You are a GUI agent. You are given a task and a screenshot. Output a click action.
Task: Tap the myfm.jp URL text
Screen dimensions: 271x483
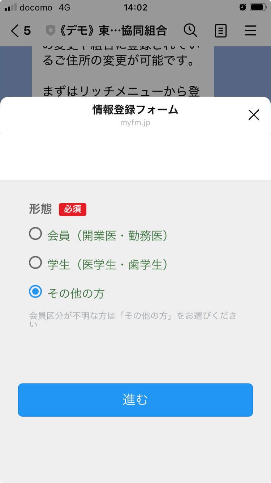pos(135,123)
